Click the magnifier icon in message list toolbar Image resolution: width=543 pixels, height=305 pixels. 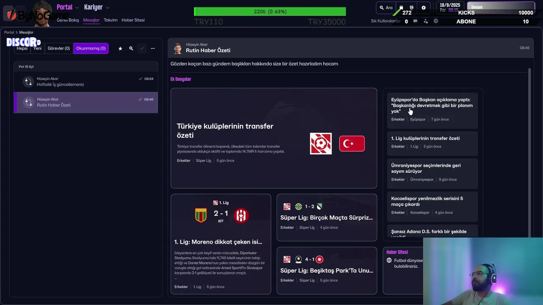(x=131, y=48)
